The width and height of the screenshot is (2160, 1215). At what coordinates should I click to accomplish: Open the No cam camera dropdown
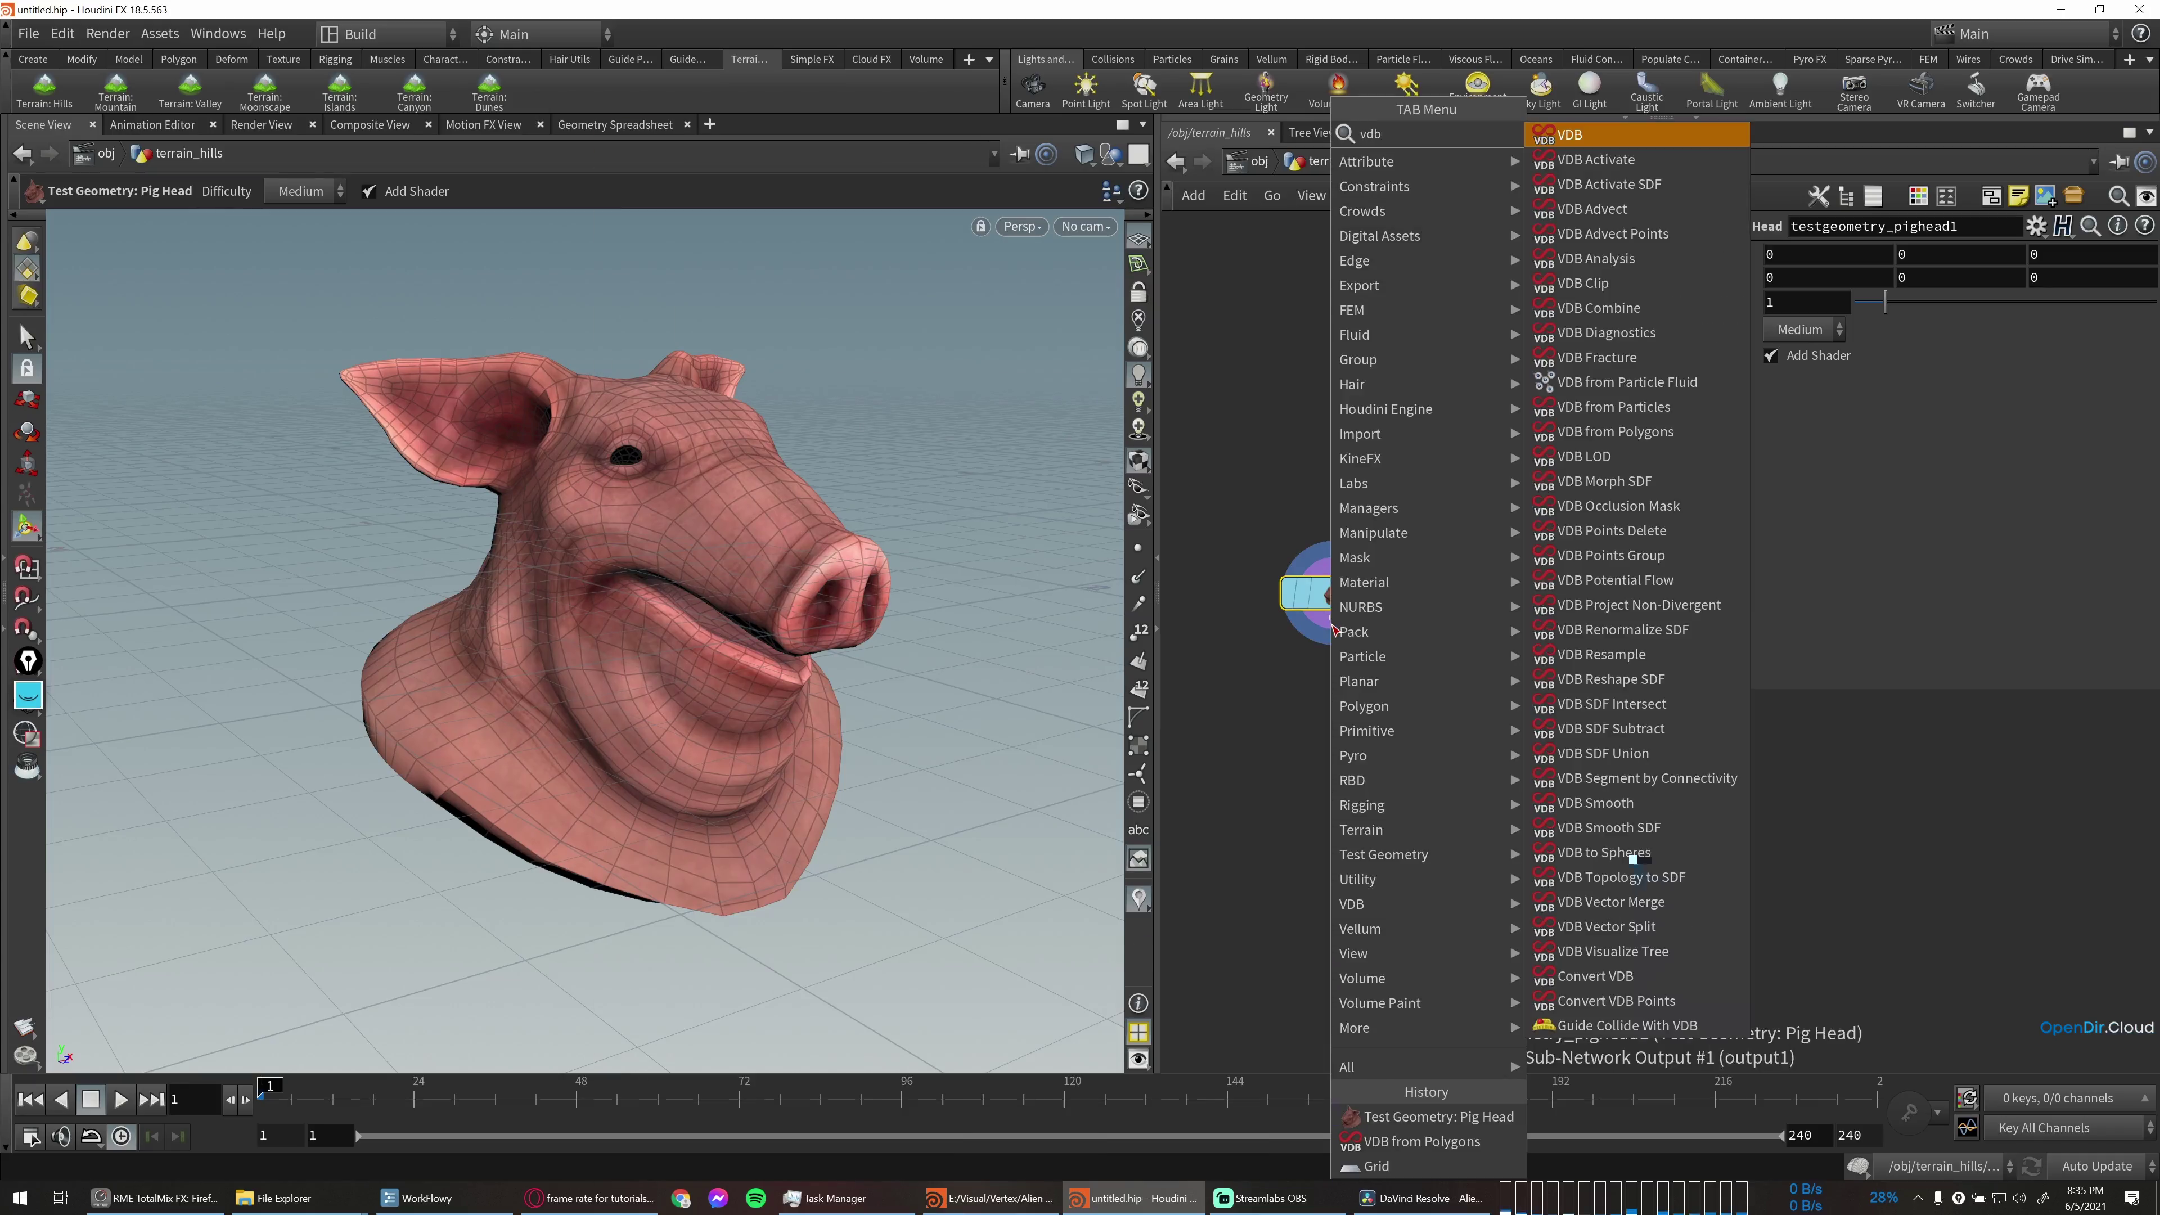1085,226
